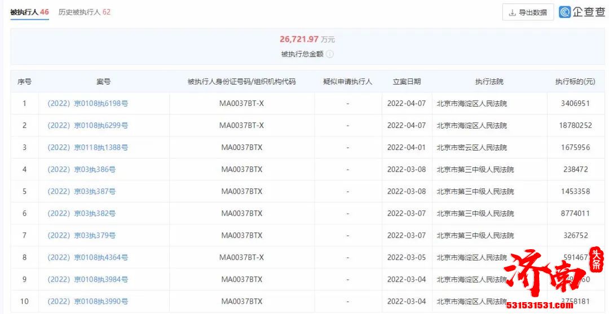The width and height of the screenshot is (609, 314).
Task: Click the 导出数据 export button
Action: point(528,12)
